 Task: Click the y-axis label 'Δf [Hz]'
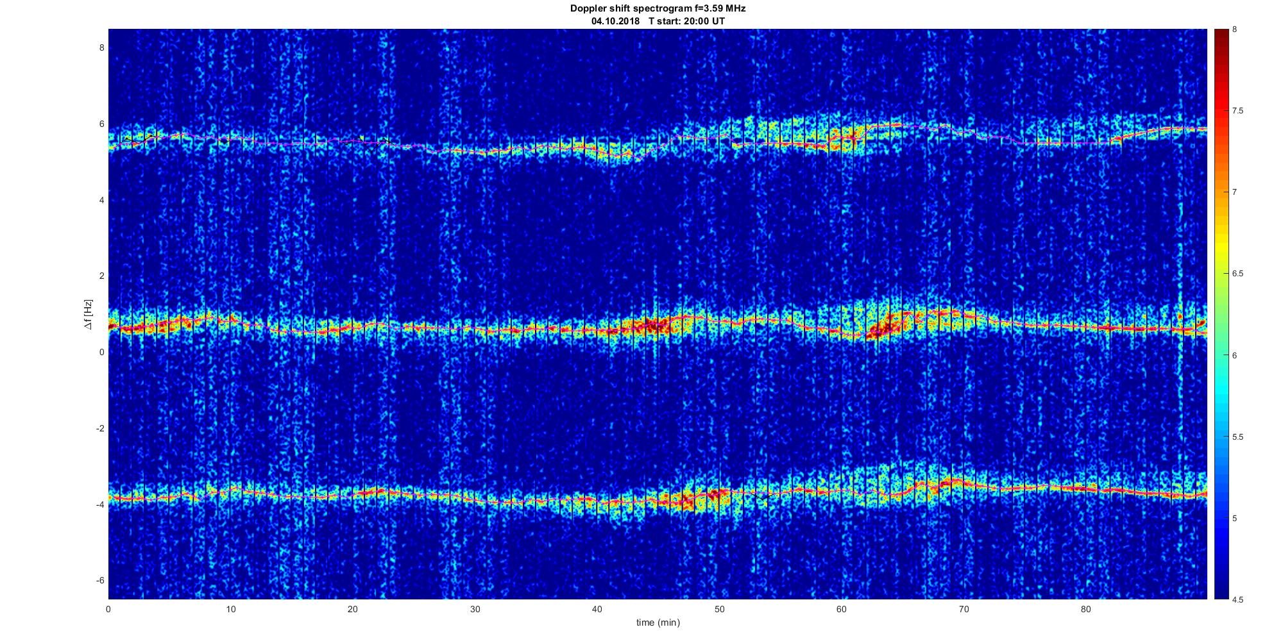[88, 314]
